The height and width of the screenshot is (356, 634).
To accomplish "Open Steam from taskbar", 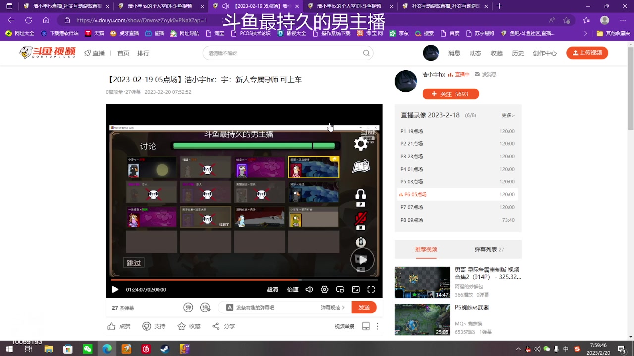I will 165,349.
